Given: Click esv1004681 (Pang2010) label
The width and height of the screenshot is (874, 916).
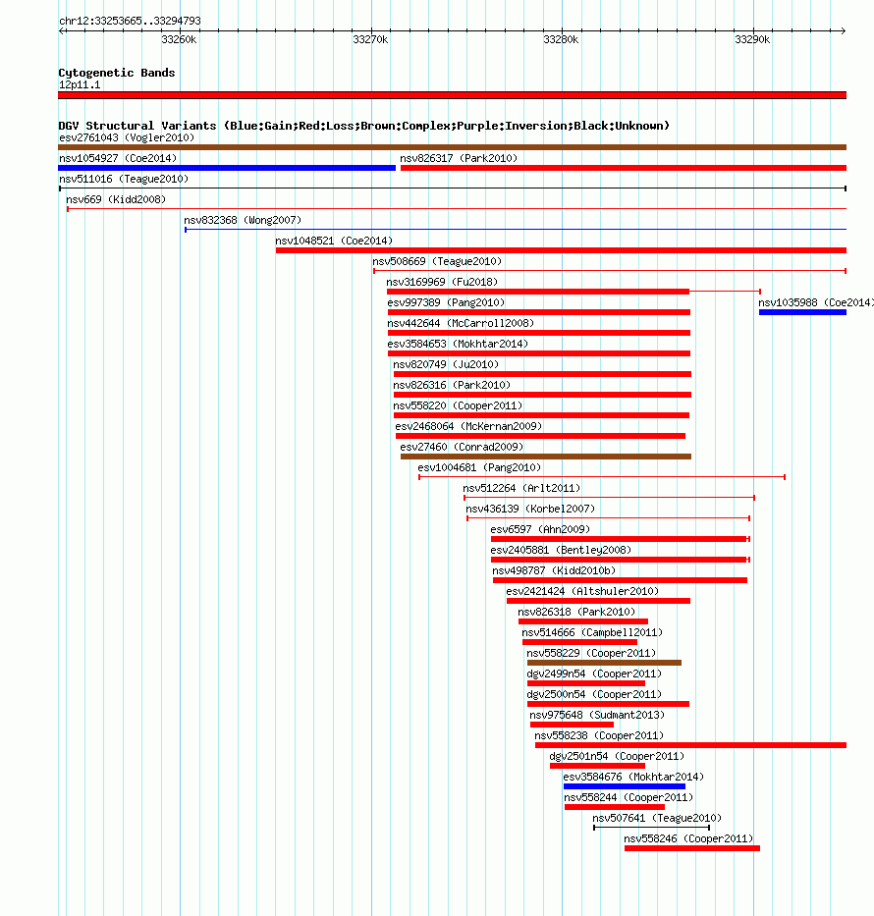Looking at the screenshot, I should click(479, 468).
